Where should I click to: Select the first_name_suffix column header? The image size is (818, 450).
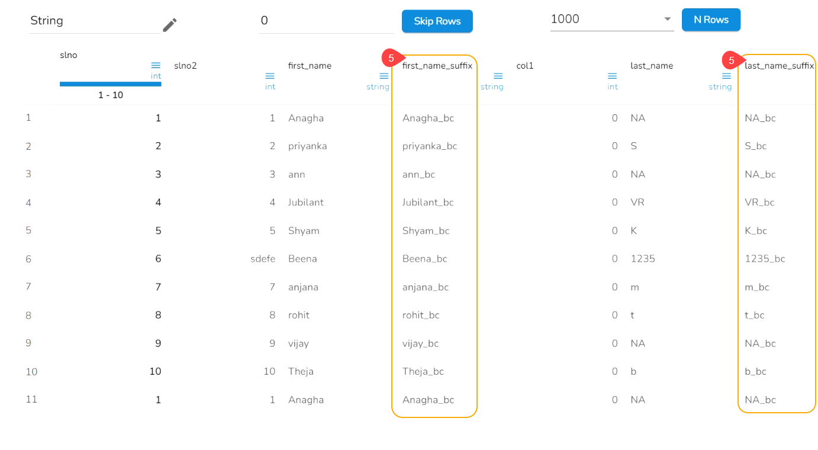pos(437,66)
